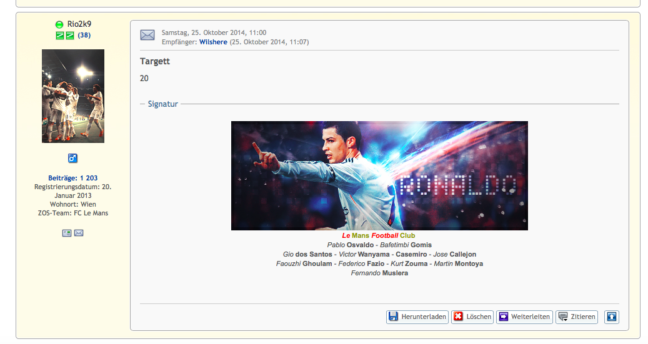Click the male gender icon
This screenshot has height=344, width=648.
72,158
